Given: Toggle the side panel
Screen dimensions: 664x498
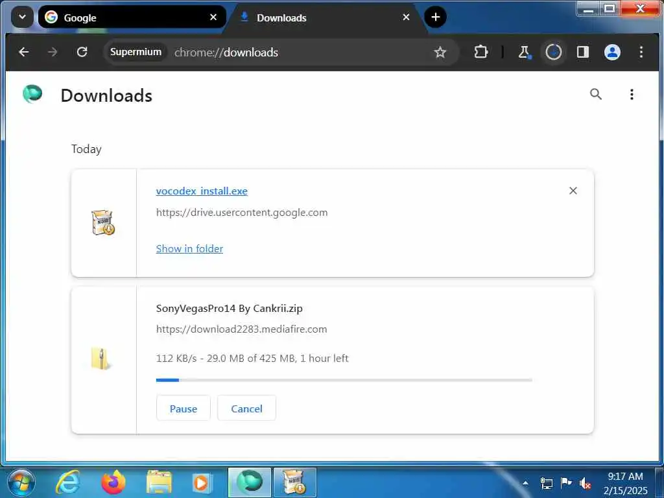Looking at the screenshot, I should [x=583, y=52].
